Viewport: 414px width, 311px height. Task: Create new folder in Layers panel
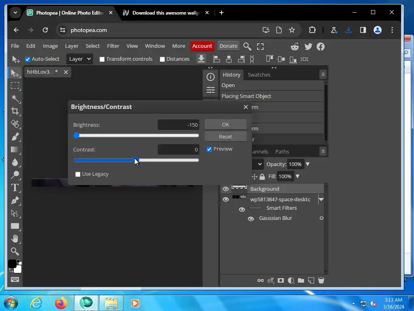(301, 280)
